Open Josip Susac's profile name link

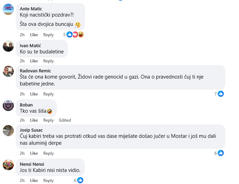coord(31,130)
